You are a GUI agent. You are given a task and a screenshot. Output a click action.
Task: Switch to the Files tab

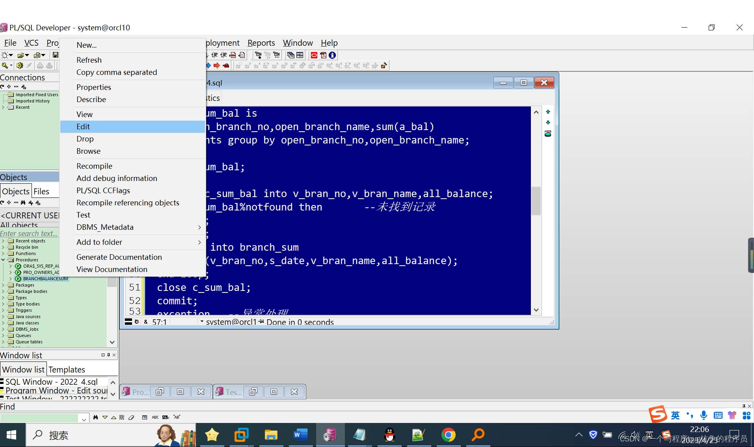point(41,191)
